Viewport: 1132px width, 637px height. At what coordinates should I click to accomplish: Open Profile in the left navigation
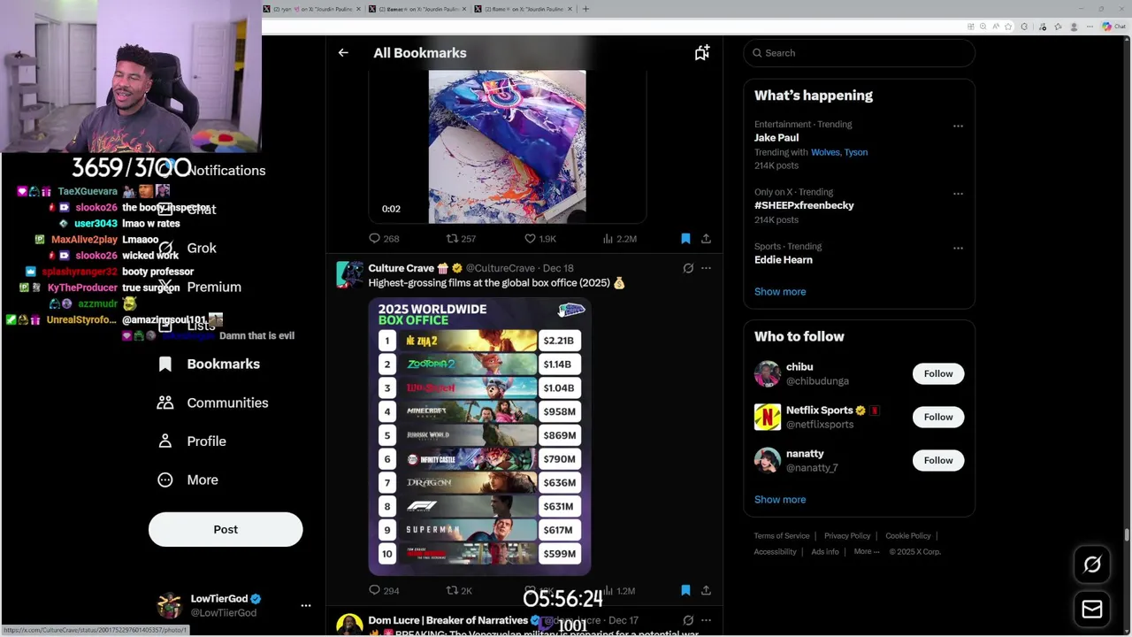[192, 441]
